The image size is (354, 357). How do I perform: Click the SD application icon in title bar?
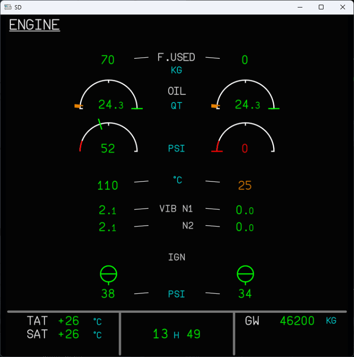8,7
